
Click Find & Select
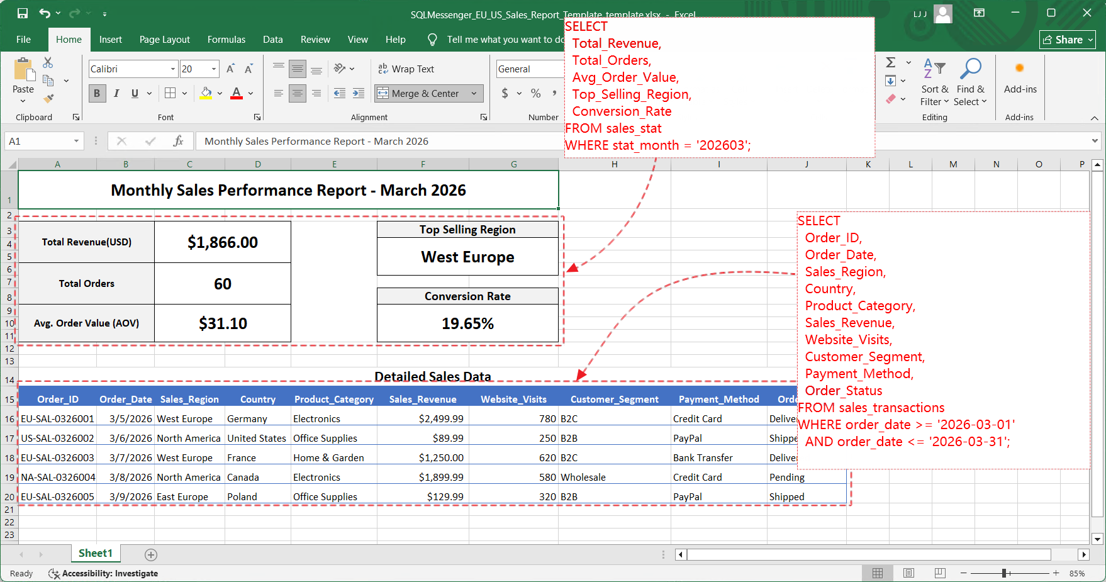pos(971,83)
